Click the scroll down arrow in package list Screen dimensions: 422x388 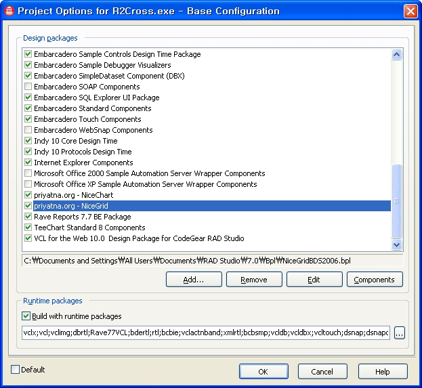click(397, 244)
